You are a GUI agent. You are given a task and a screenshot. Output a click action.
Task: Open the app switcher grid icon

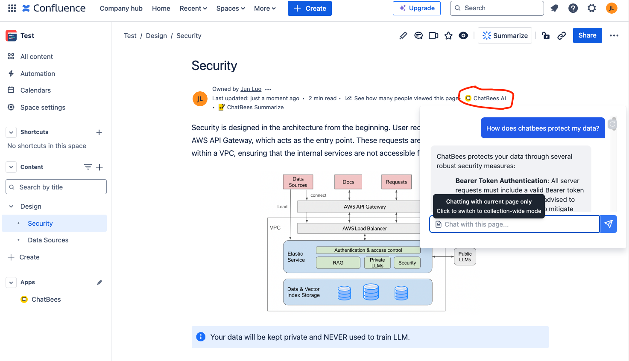click(12, 8)
